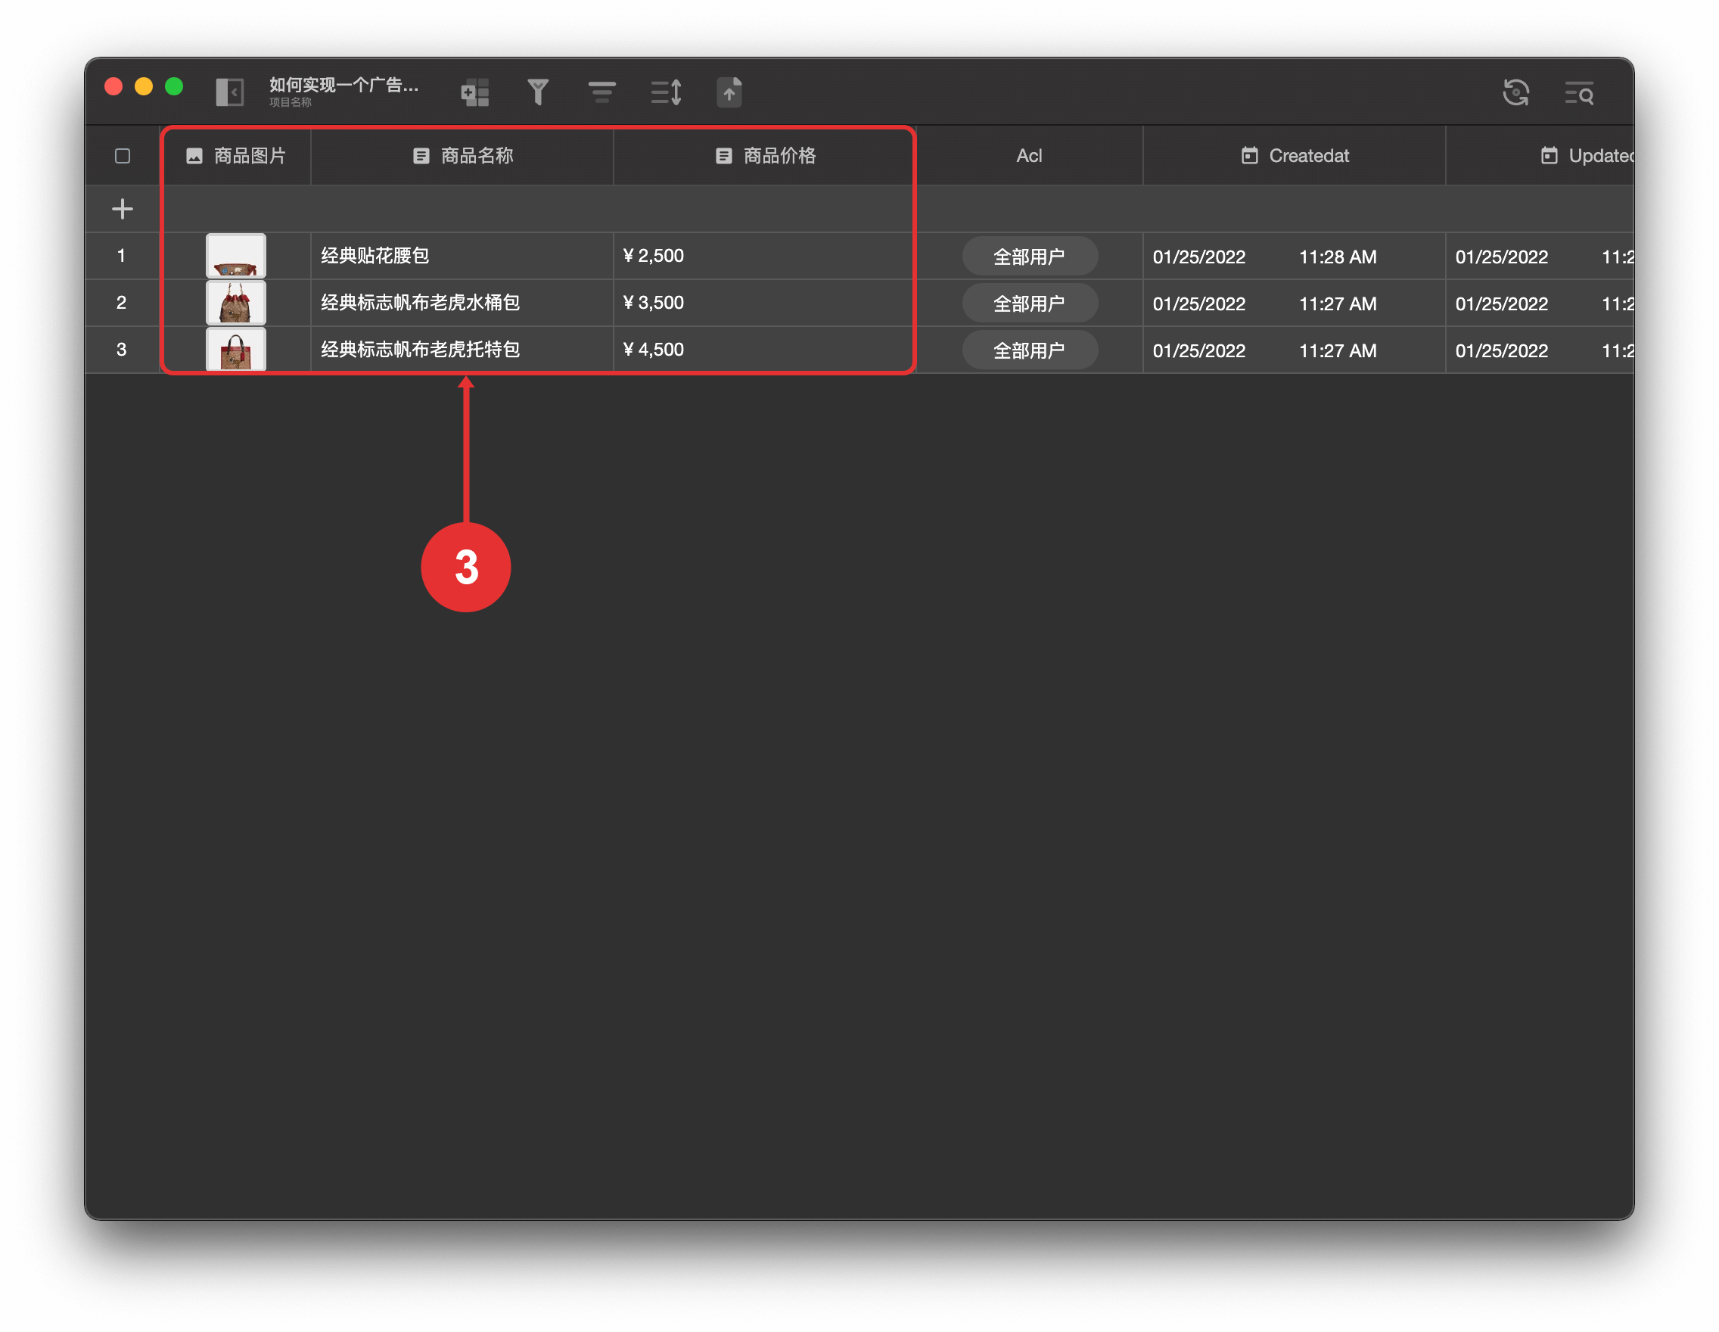Collapse the sidebar panel toggle icon
1719x1332 pixels.
point(230,92)
